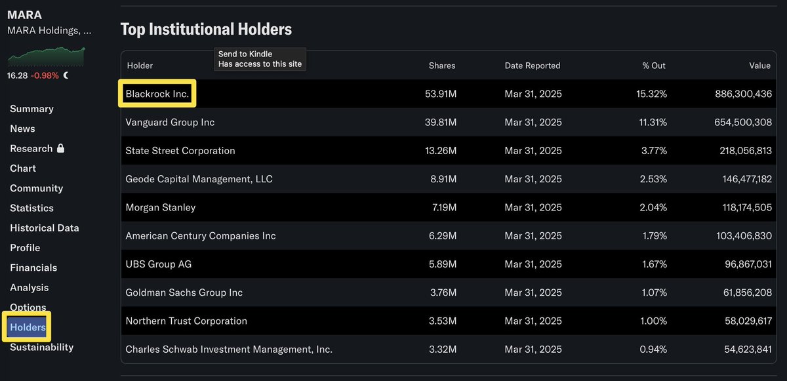Switch to the Chart page
Image resolution: width=787 pixels, height=381 pixels.
23,169
